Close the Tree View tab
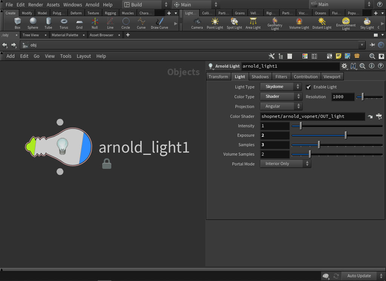This screenshot has width=386, height=281. click(x=46, y=35)
